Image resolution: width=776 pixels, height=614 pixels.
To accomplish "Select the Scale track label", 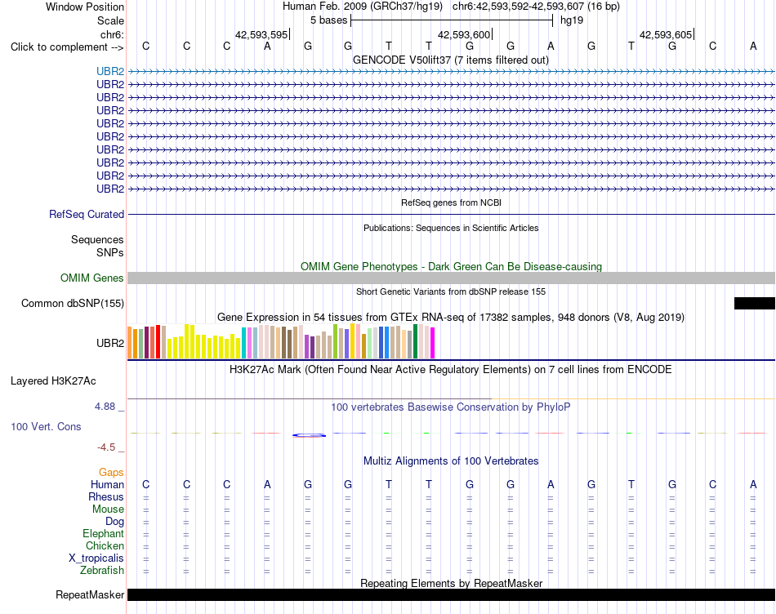I will pyautogui.click(x=110, y=20).
